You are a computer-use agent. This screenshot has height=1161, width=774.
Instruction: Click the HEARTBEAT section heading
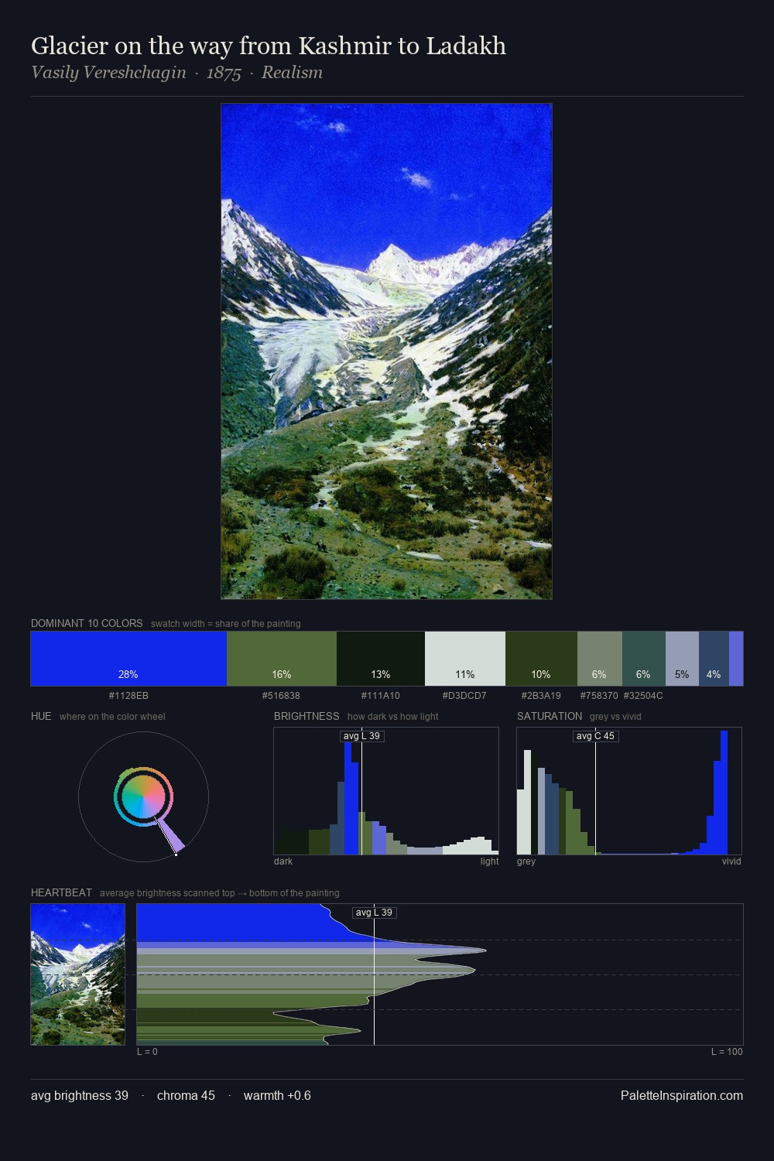61,892
